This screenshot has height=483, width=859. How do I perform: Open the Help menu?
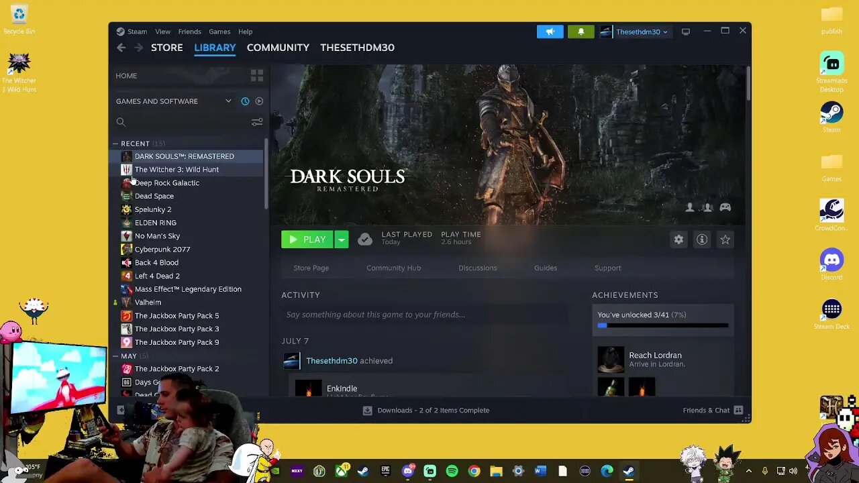pos(245,32)
